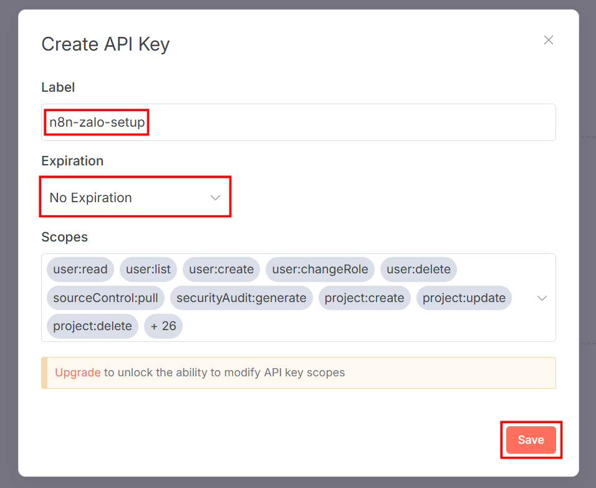
Task: Select the securityAudit:generate scope chip
Action: point(243,298)
